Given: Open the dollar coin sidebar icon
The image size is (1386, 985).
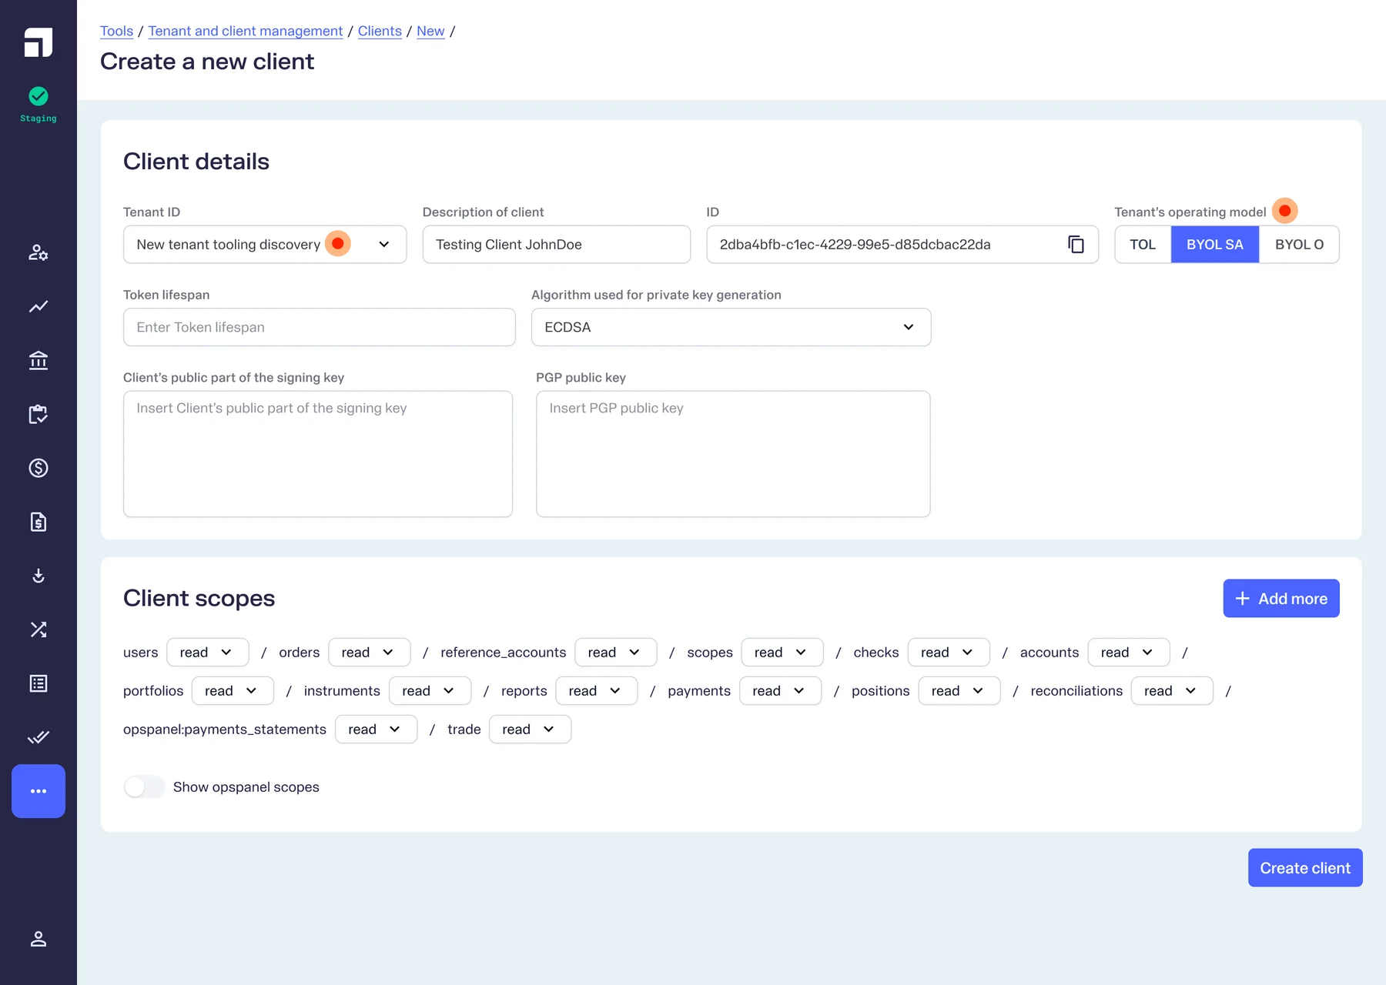Looking at the screenshot, I should pyautogui.click(x=38, y=468).
